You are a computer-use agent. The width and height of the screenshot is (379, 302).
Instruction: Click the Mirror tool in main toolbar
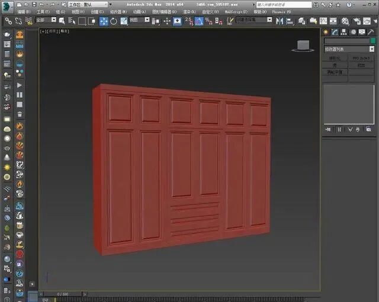click(x=280, y=21)
